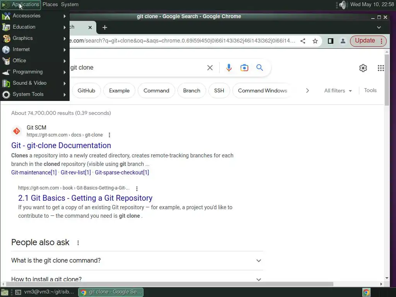This screenshot has width=396, height=297.
Task: Switch to vm3 terminal taskbar item
Action: point(45,292)
